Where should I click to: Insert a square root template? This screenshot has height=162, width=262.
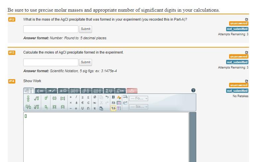click(x=37, y=98)
